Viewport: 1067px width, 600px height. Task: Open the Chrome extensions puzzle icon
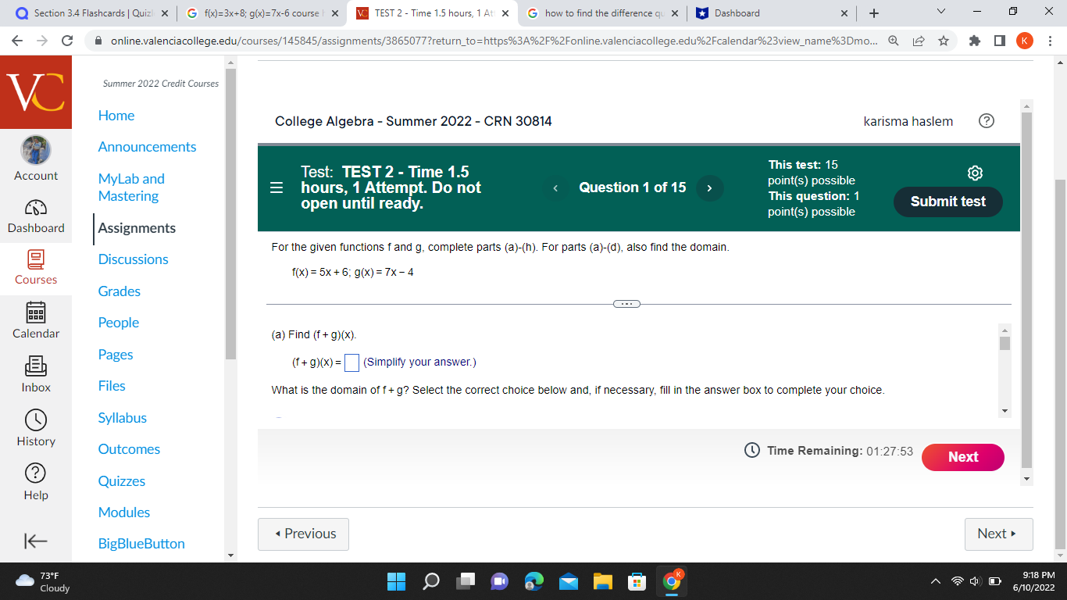click(975, 41)
